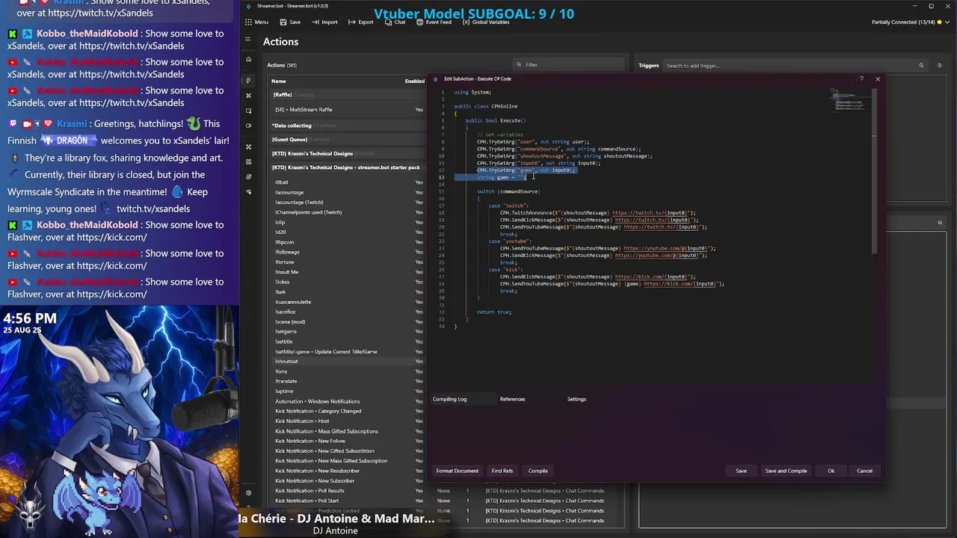
Task: Click the Triggers search magnifier icon
Action: coord(921,66)
